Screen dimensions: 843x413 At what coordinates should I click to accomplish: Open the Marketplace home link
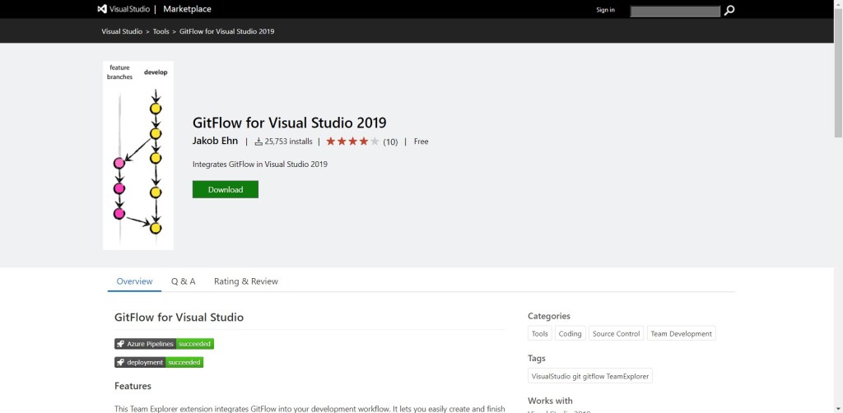187,9
